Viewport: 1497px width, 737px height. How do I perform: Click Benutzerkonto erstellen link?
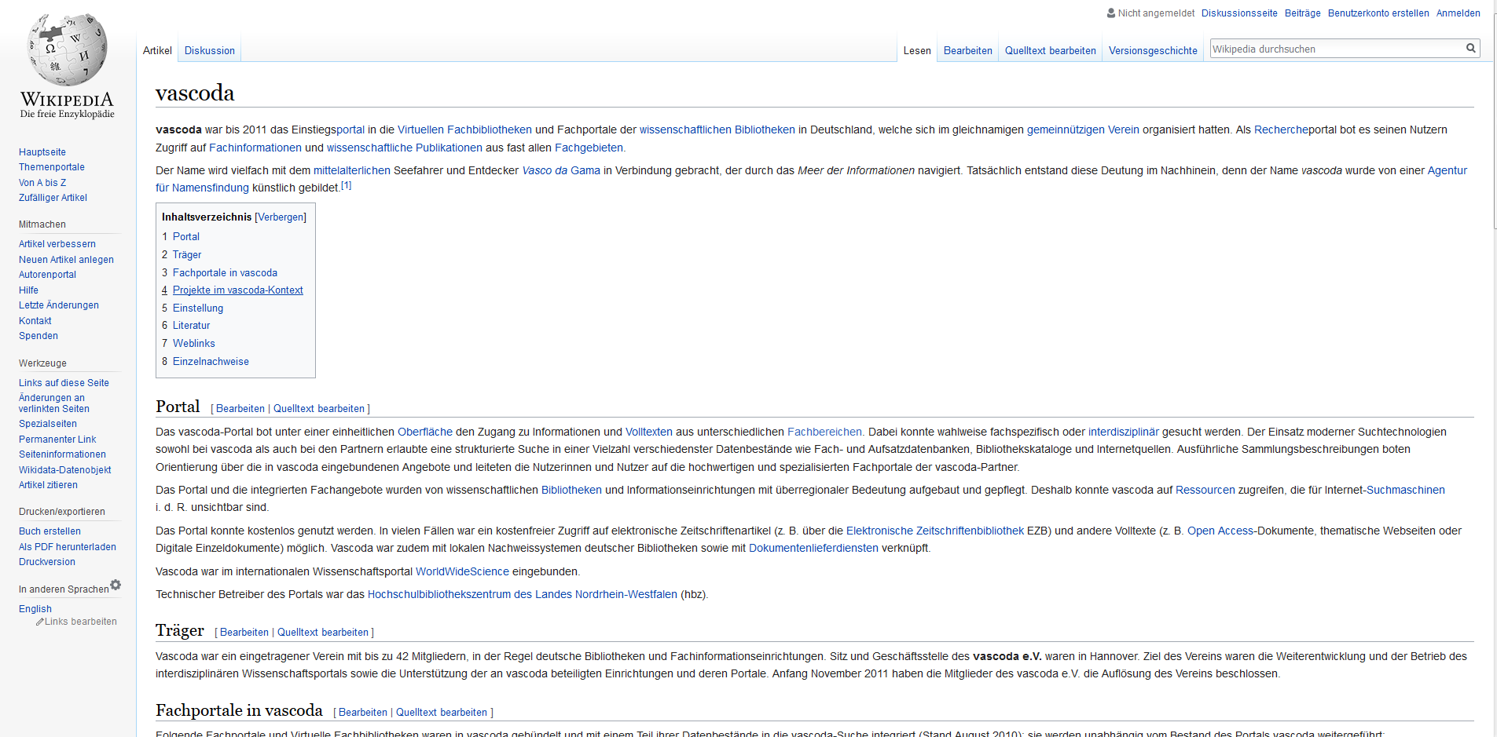pyautogui.click(x=1378, y=13)
